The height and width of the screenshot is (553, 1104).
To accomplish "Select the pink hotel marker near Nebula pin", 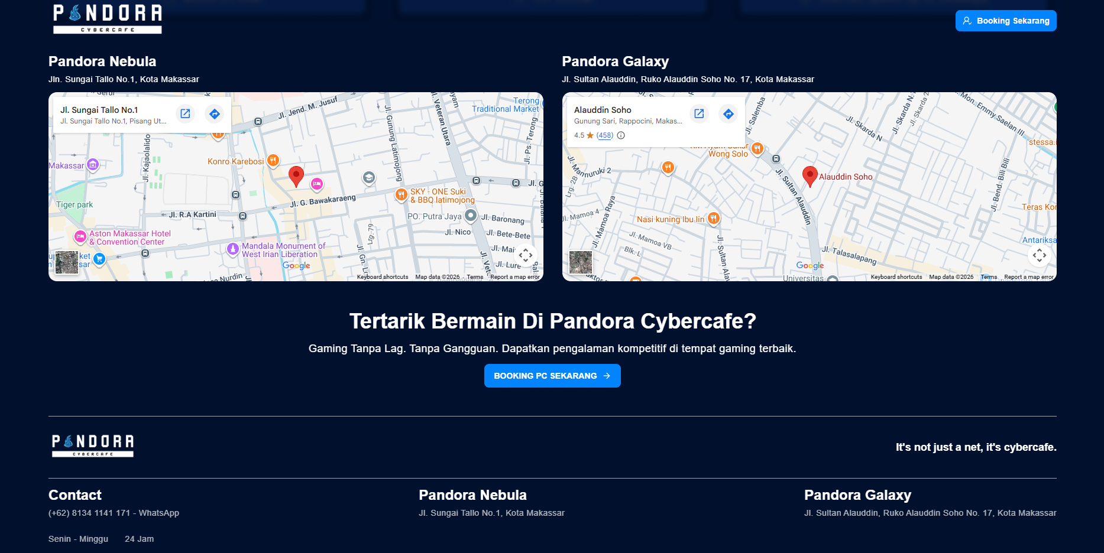I will coord(317,184).
